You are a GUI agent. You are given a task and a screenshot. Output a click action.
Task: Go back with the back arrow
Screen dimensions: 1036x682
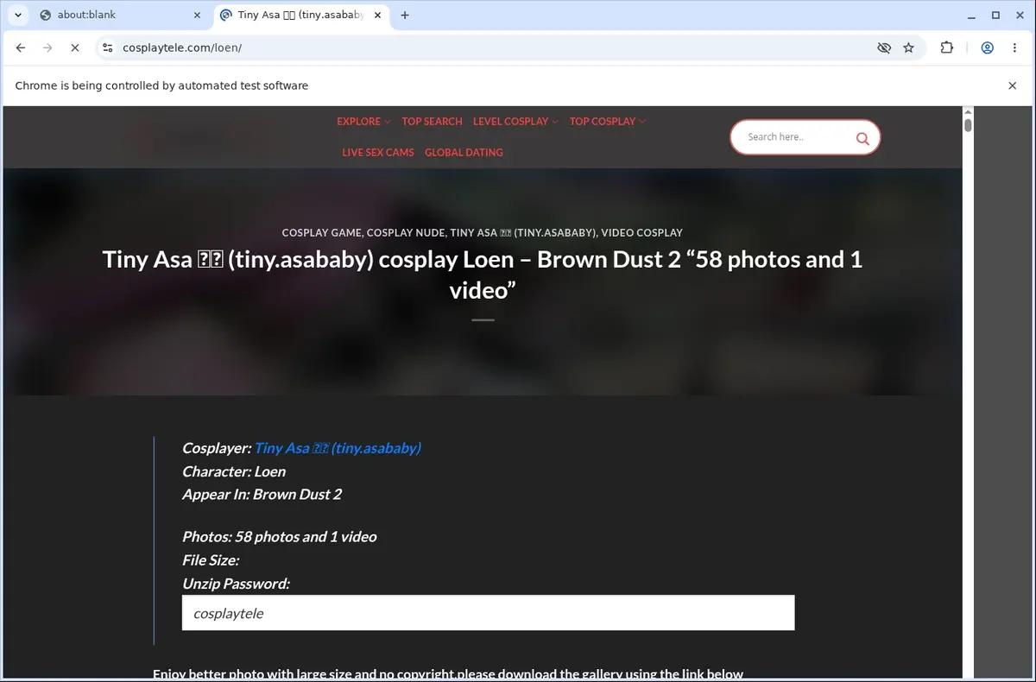pyautogui.click(x=21, y=48)
